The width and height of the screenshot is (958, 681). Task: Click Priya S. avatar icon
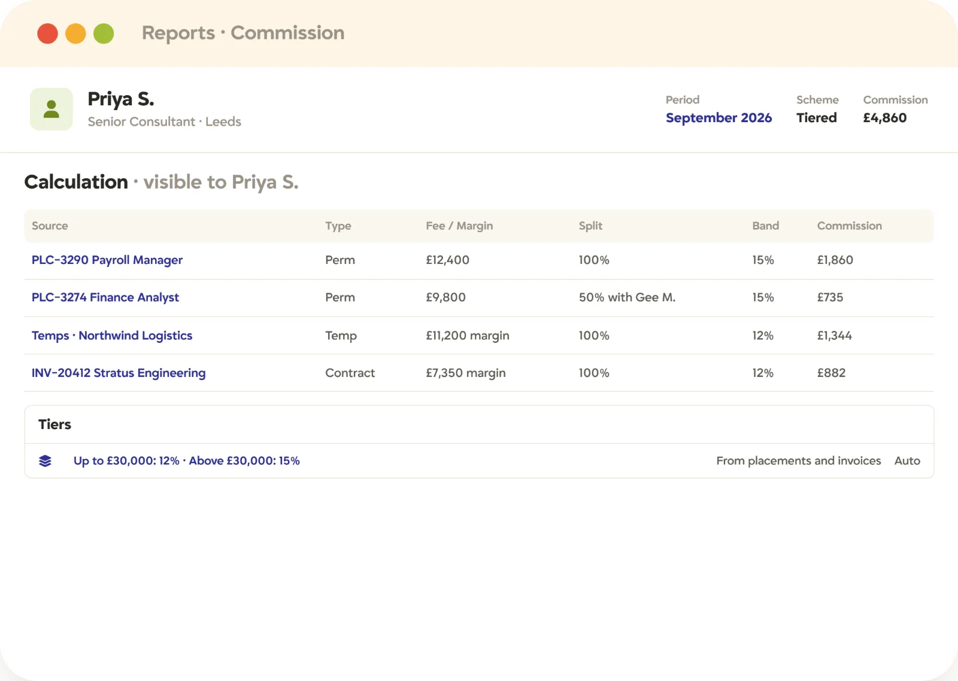coord(51,109)
